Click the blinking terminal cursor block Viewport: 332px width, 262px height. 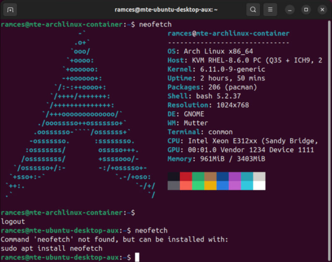coord(137,257)
